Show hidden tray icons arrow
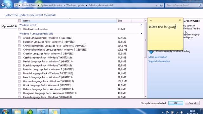This screenshot has height=114, width=203. (x=163, y=113)
